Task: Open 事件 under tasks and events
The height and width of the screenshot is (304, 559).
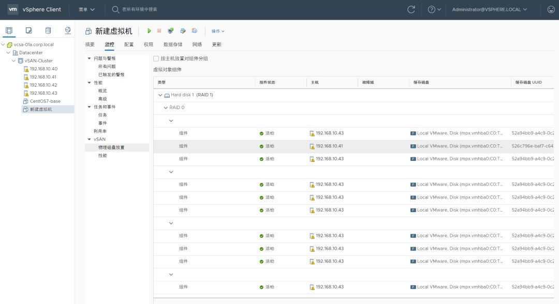Action: pos(102,123)
